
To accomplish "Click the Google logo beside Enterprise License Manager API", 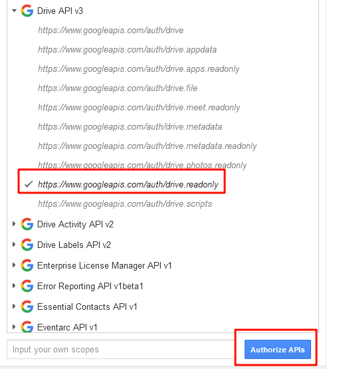I will 27,265.
